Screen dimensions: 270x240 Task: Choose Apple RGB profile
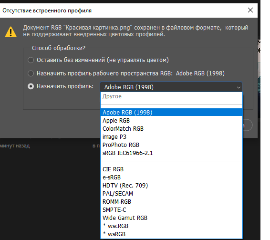pyautogui.click(x=171, y=120)
